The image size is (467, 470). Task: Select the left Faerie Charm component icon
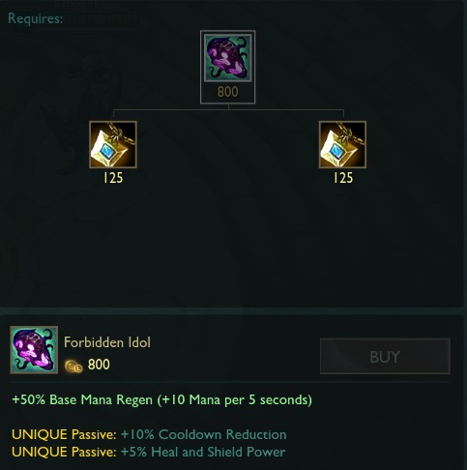[x=113, y=144]
